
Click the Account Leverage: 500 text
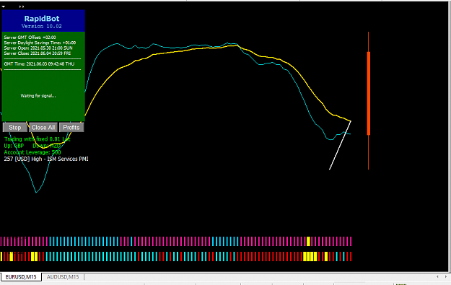(32, 152)
